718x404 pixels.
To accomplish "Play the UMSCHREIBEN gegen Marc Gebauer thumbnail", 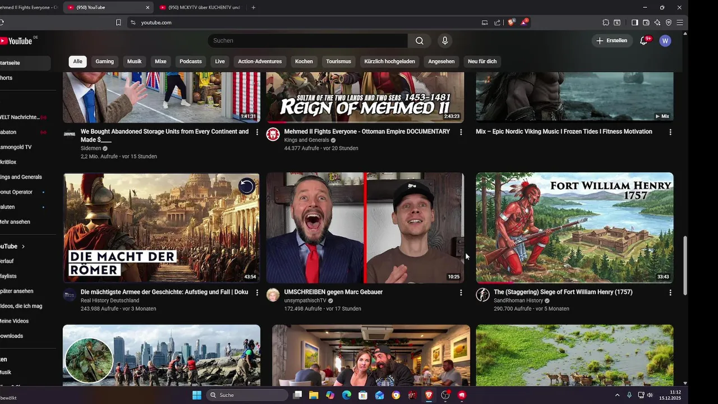I will (365, 228).
